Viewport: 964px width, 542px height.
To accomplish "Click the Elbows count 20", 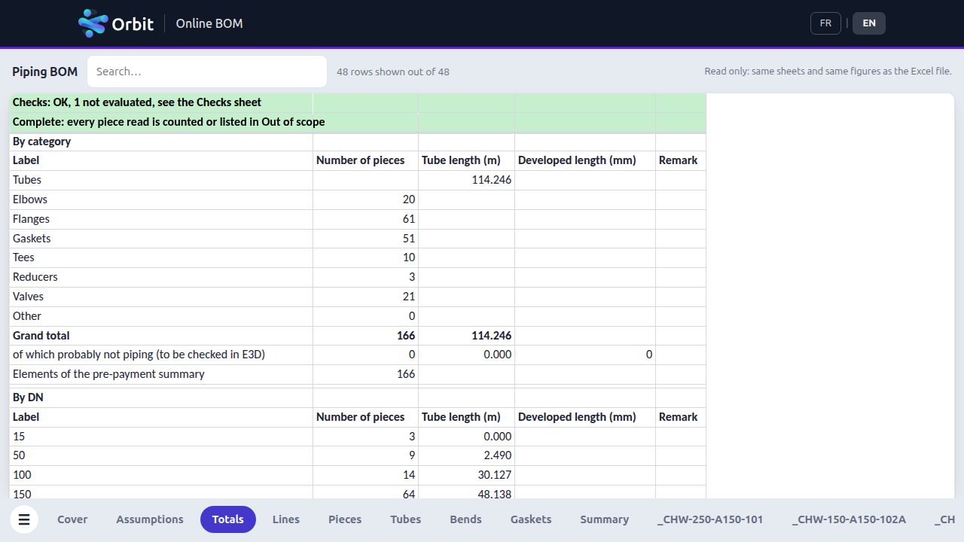I will (409, 199).
